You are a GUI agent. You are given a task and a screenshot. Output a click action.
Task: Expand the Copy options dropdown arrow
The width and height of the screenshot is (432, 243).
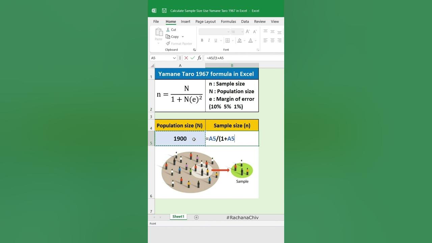[x=183, y=37]
